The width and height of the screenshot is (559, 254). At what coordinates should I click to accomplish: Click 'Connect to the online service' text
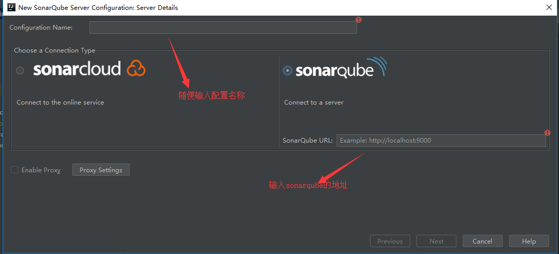[x=60, y=103]
